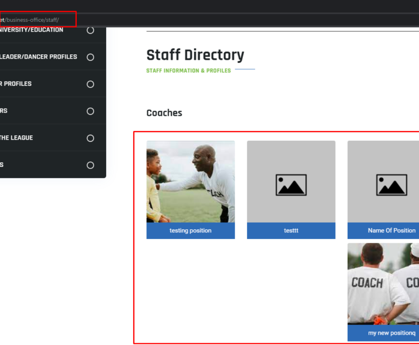Click the circle icon next to R PROFILES

coord(90,84)
